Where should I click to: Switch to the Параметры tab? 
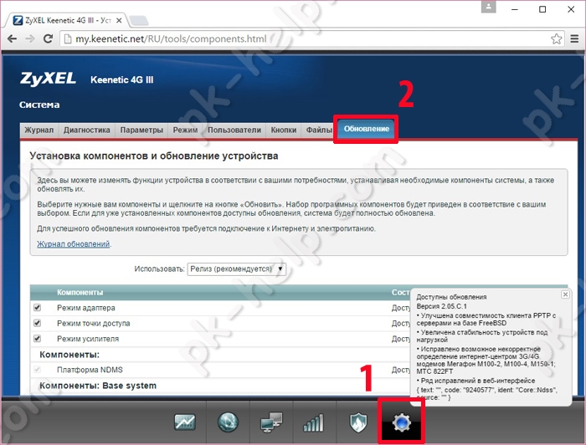coord(141,130)
